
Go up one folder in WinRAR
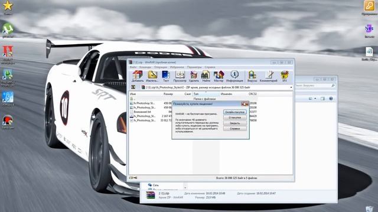click(133, 87)
